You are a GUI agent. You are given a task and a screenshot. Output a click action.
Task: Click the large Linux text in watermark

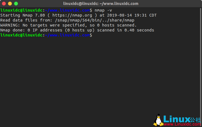tap(177, 119)
